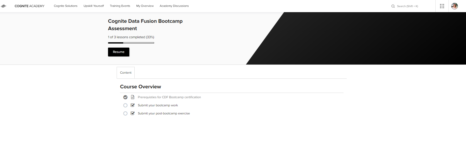Screen dimensions: 466x163
Task: Open Prerequisties for CDF Bootcamp certification lesson
Action: tap(169, 97)
